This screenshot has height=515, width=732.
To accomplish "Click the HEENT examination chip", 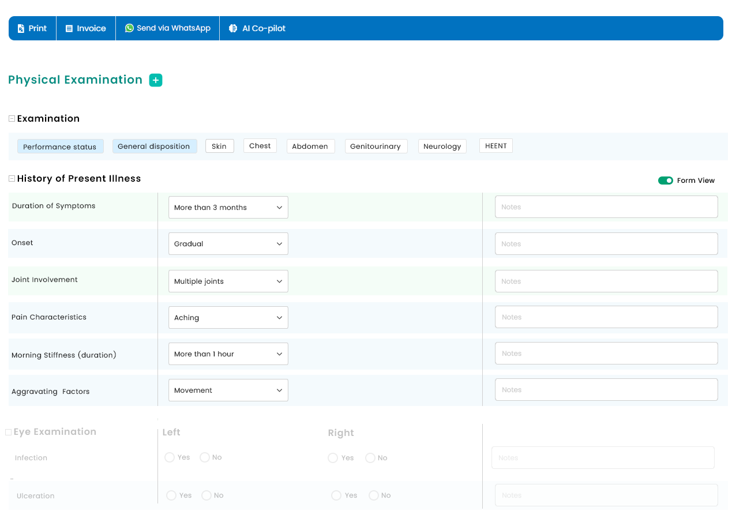I will click(495, 146).
